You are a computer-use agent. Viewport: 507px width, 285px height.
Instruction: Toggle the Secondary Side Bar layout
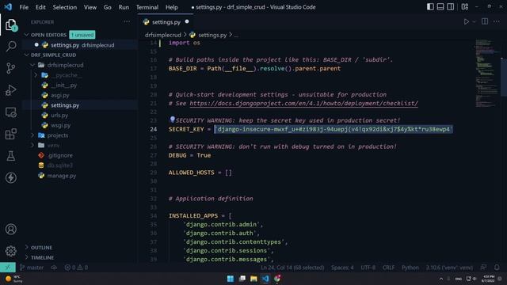tap(450, 7)
